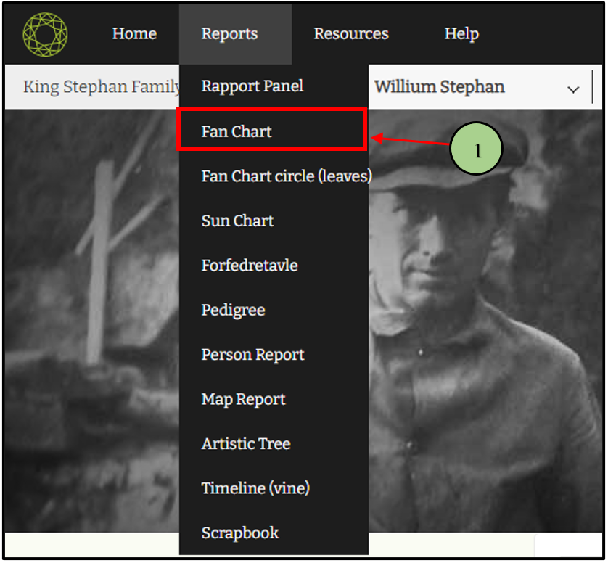The height and width of the screenshot is (563, 608).
Task: Click the green numbered circle 1
Action: [x=477, y=150]
